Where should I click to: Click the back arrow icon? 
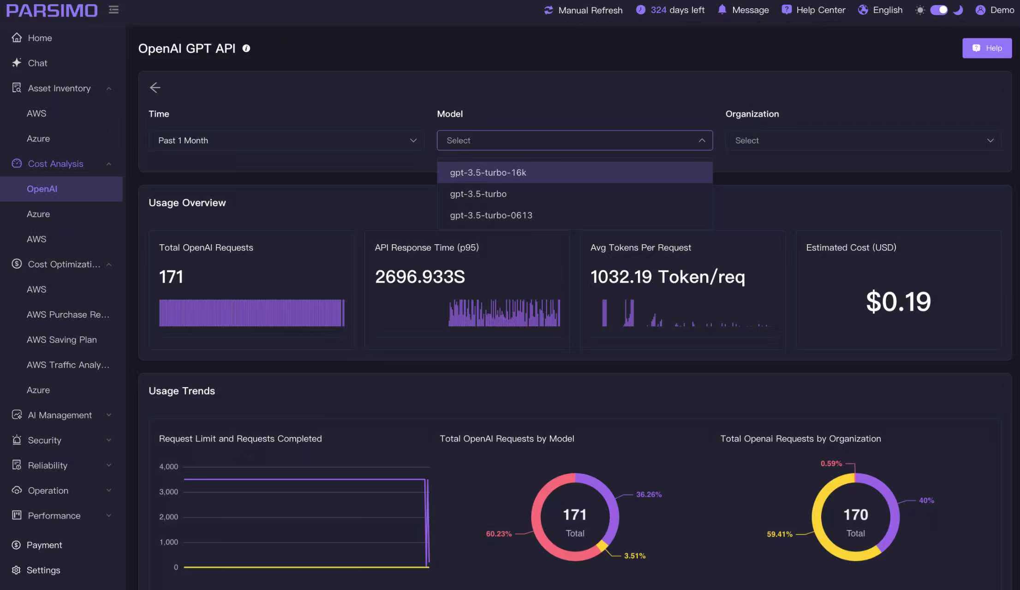(155, 88)
